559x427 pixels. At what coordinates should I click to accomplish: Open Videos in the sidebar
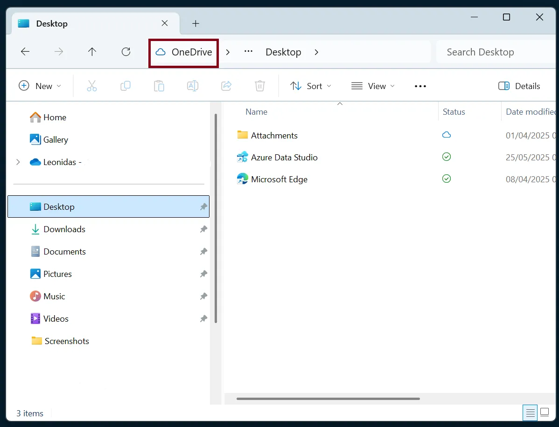[49, 319]
